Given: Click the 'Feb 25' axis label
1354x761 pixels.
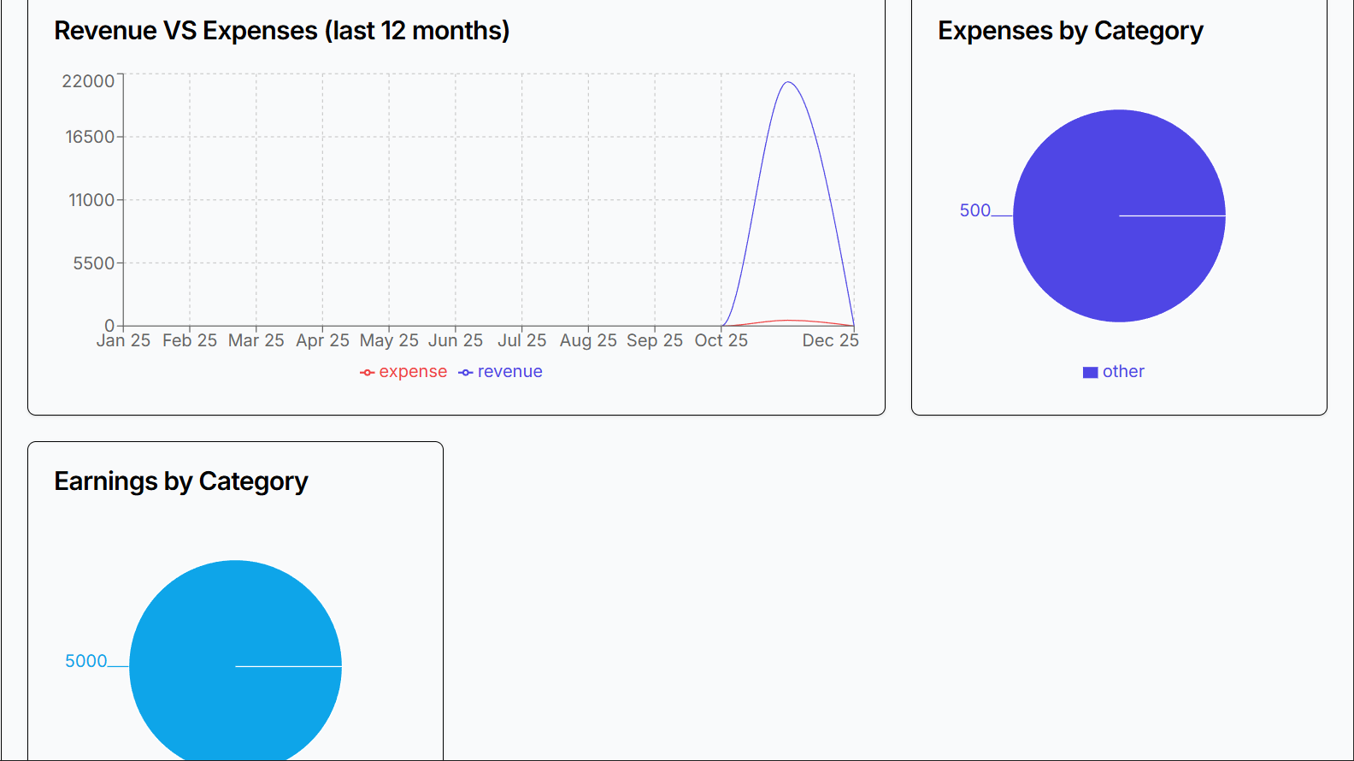Looking at the screenshot, I should pos(190,340).
